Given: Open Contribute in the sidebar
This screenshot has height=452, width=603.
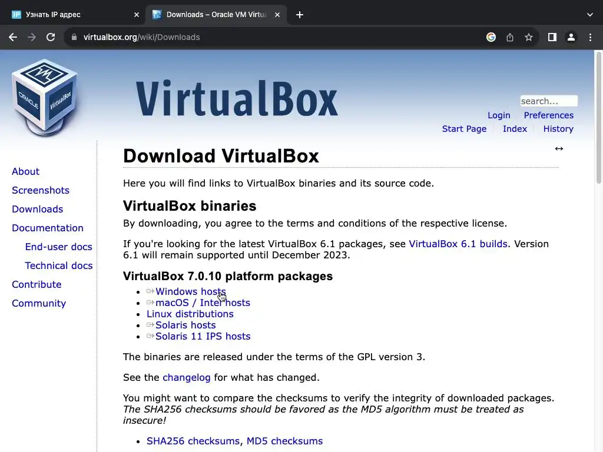Looking at the screenshot, I should [x=37, y=284].
